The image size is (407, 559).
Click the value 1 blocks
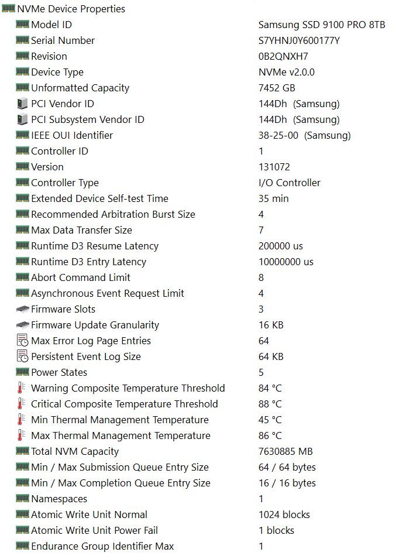277,530
